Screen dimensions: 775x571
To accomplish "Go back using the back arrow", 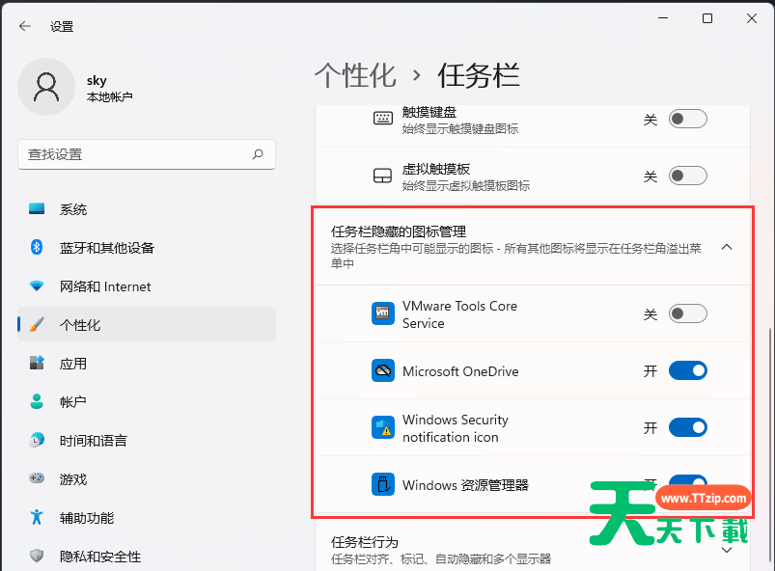I will [x=25, y=26].
